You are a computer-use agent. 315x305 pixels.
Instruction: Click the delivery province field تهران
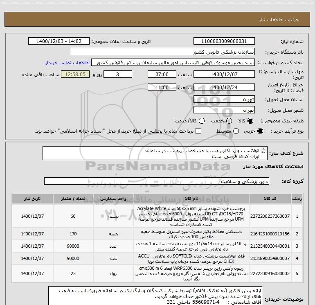pyautogui.click(x=224, y=99)
